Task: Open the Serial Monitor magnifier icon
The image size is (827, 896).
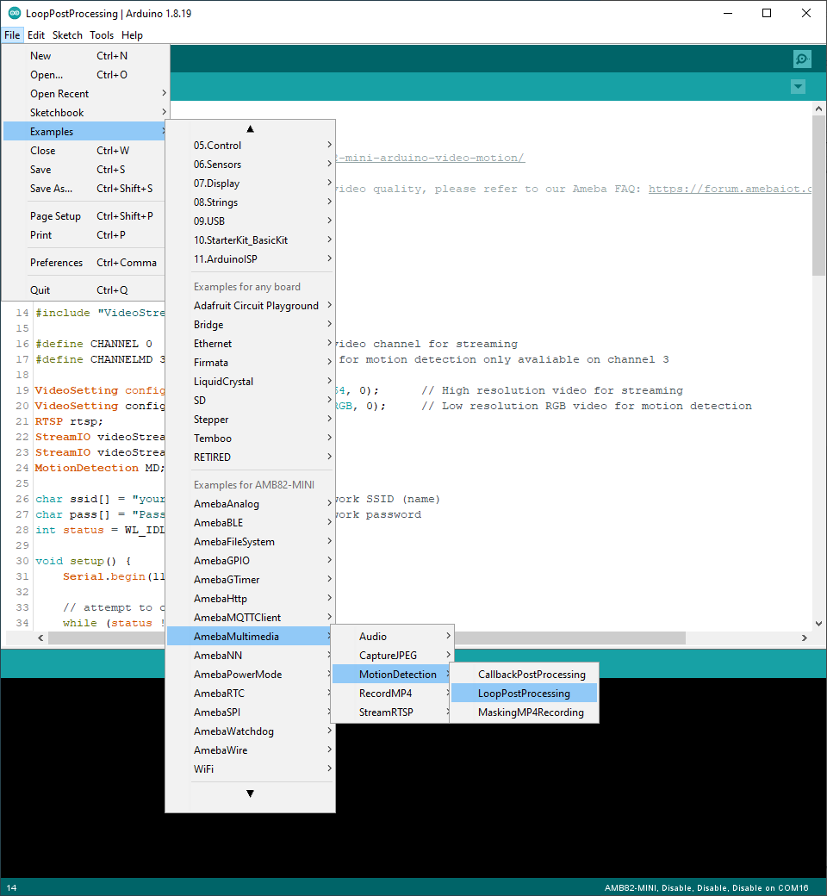Action: point(802,59)
